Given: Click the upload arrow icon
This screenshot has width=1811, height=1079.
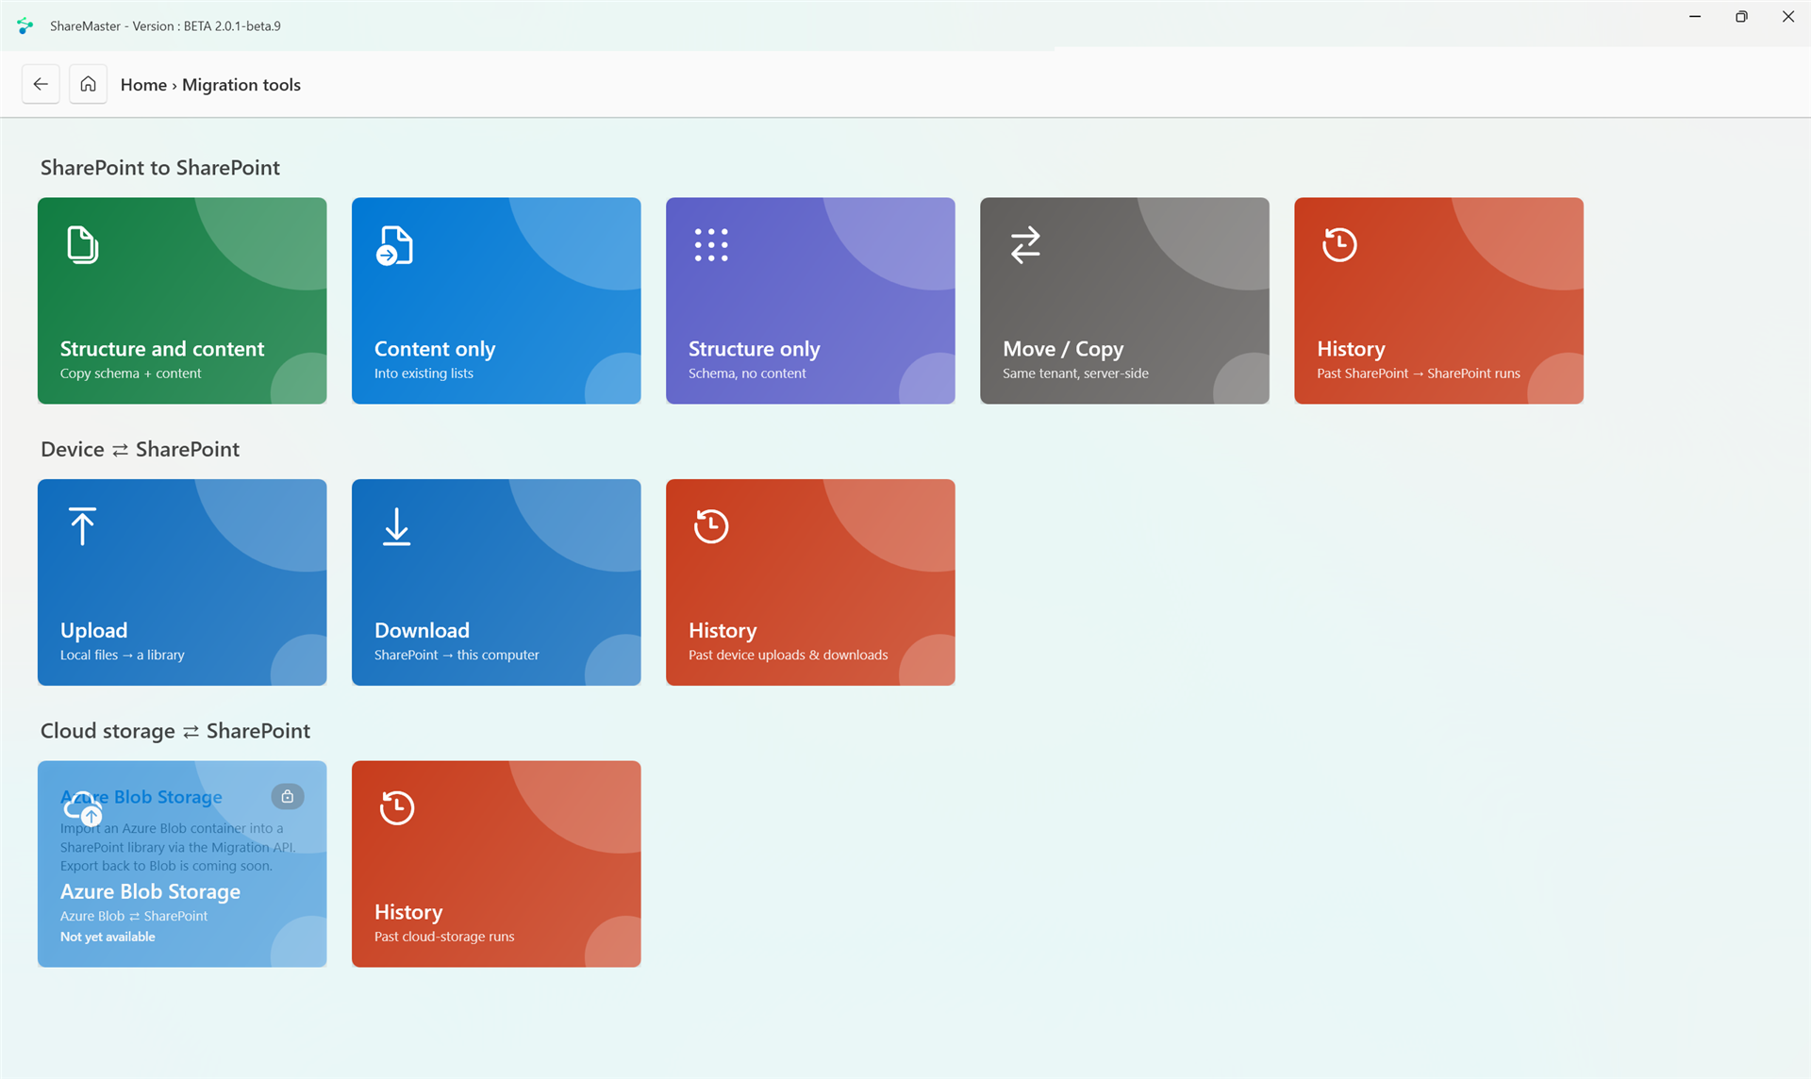Looking at the screenshot, I should tap(83, 526).
